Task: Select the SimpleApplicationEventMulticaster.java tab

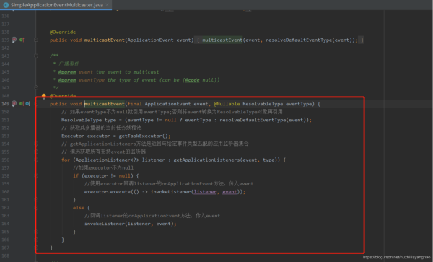Action: [x=56, y=5]
